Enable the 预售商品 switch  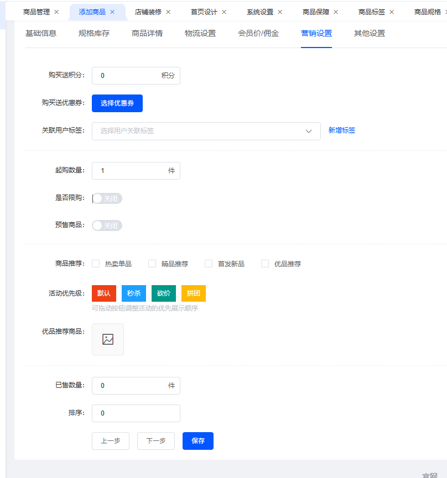point(107,225)
